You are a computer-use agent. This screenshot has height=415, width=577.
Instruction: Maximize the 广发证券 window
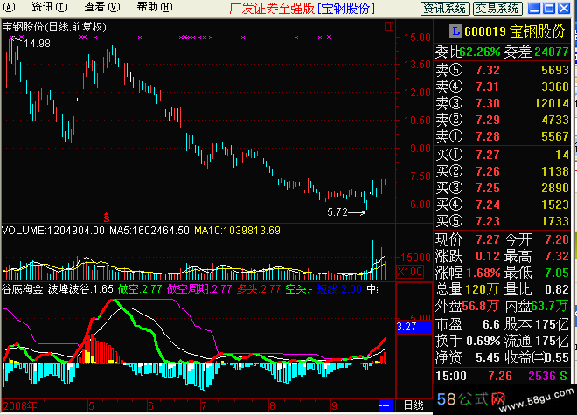549,8
